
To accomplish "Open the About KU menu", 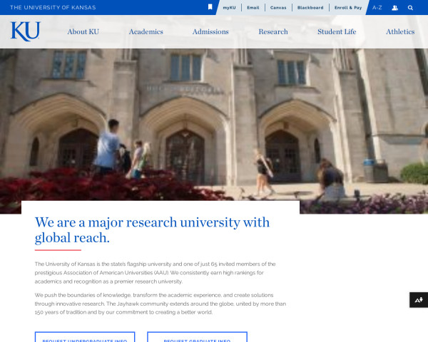I will (x=83, y=32).
